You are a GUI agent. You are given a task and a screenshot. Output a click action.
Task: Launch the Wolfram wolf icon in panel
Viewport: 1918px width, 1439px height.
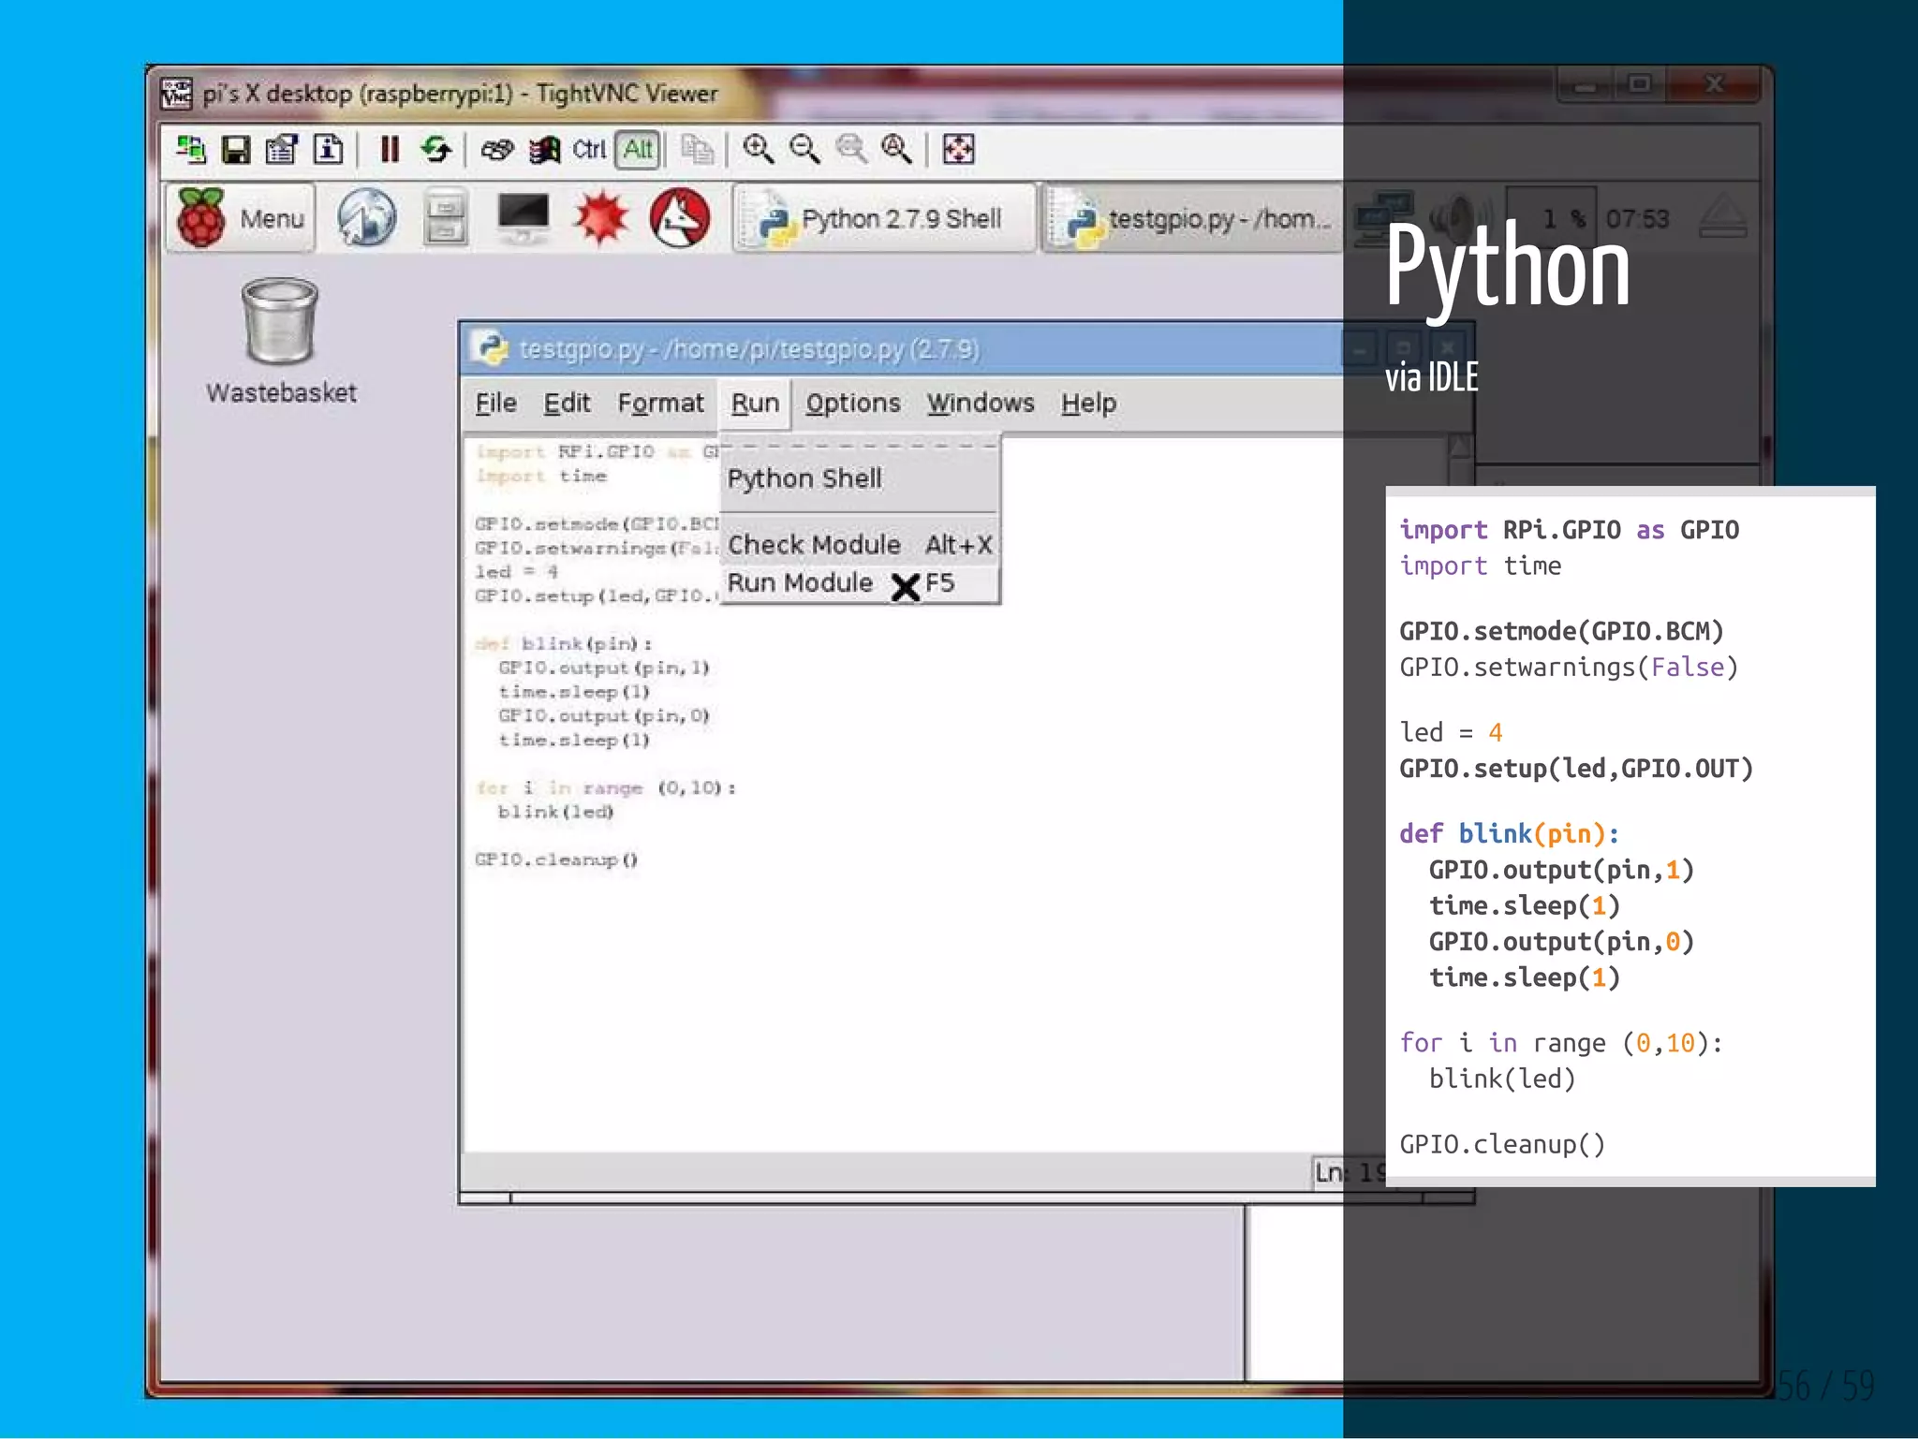point(680,218)
